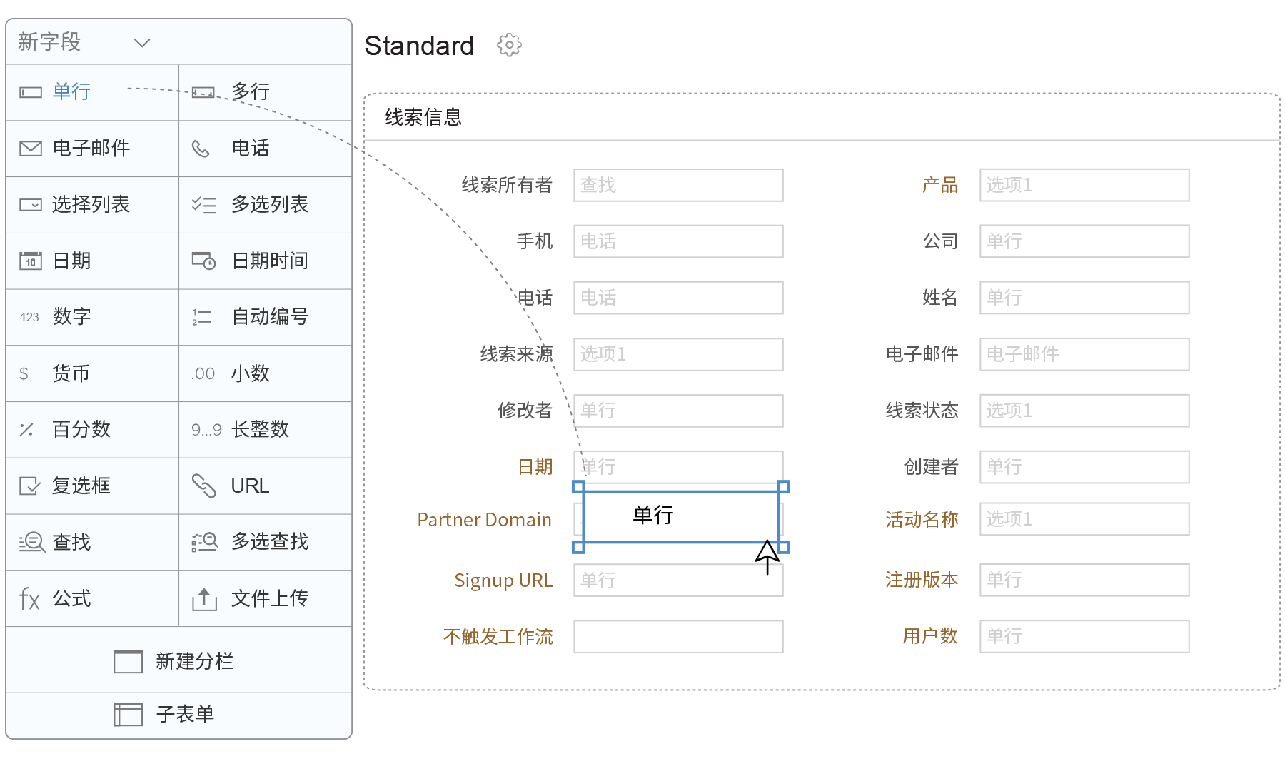The width and height of the screenshot is (1285, 779).
Task: Choose the 选择列表 picklist icon
Action: tap(30, 205)
